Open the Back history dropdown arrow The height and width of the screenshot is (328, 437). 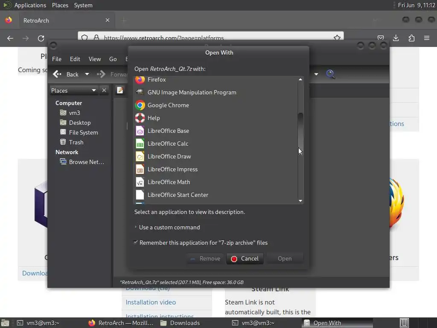(87, 74)
